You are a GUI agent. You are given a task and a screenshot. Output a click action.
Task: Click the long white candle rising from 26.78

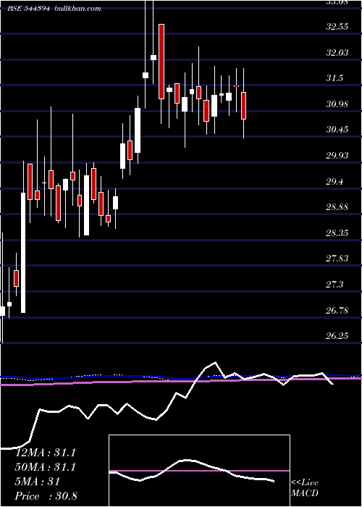coord(23,253)
